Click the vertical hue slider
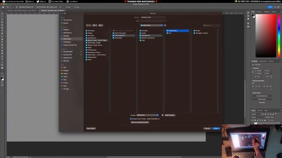This screenshot has width=282, height=158. (279, 36)
